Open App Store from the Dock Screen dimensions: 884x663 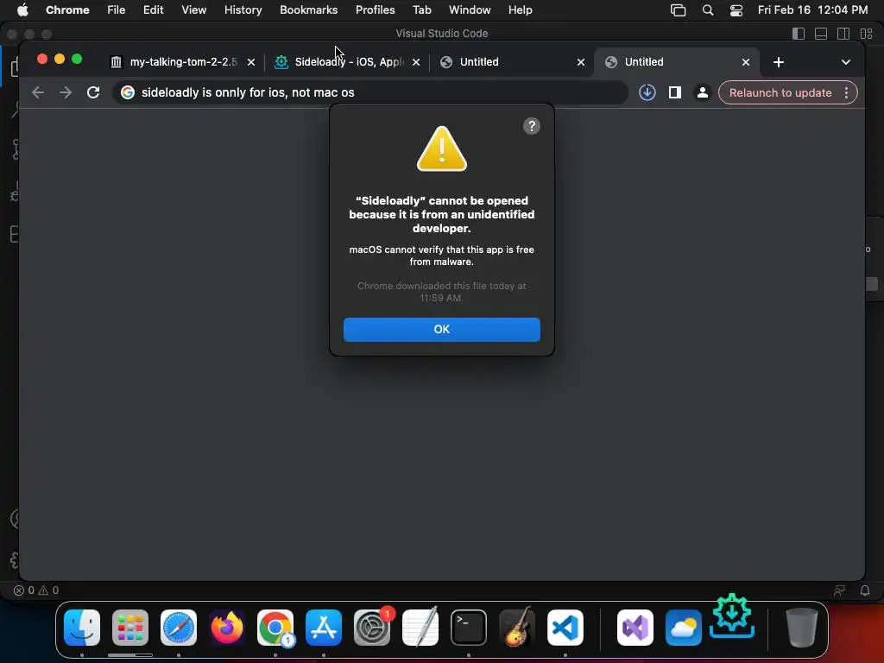324,628
